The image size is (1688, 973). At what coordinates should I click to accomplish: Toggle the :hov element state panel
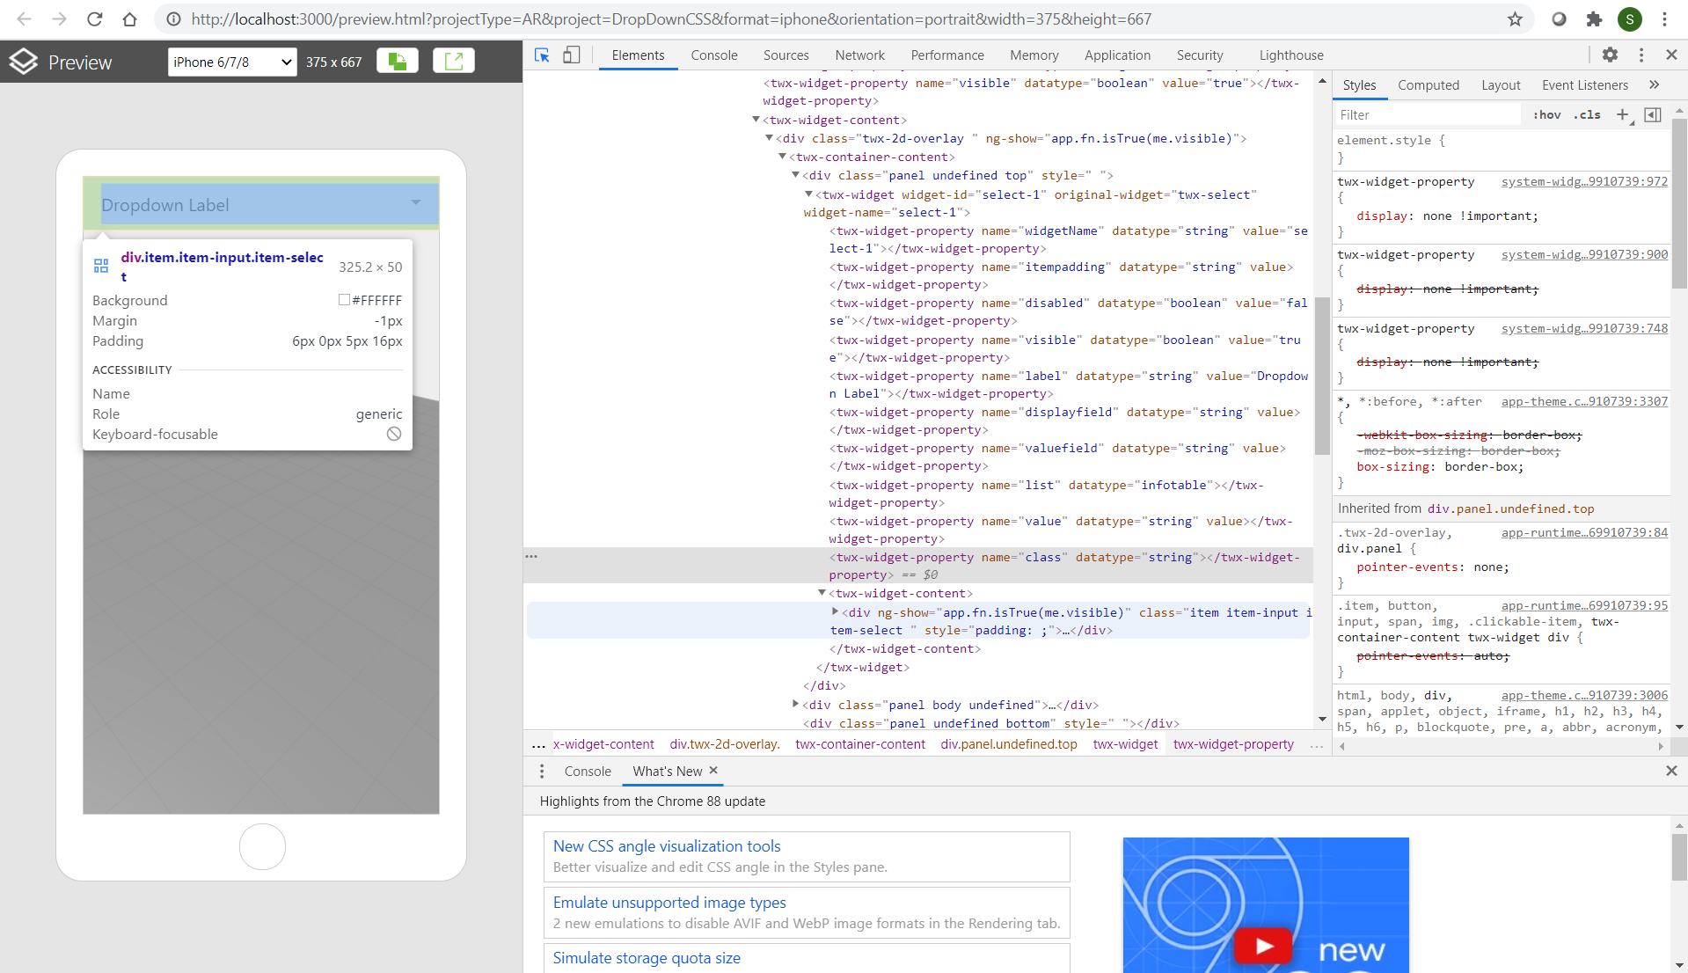pyautogui.click(x=1546, y=115)
